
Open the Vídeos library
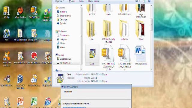coord(61,47)
